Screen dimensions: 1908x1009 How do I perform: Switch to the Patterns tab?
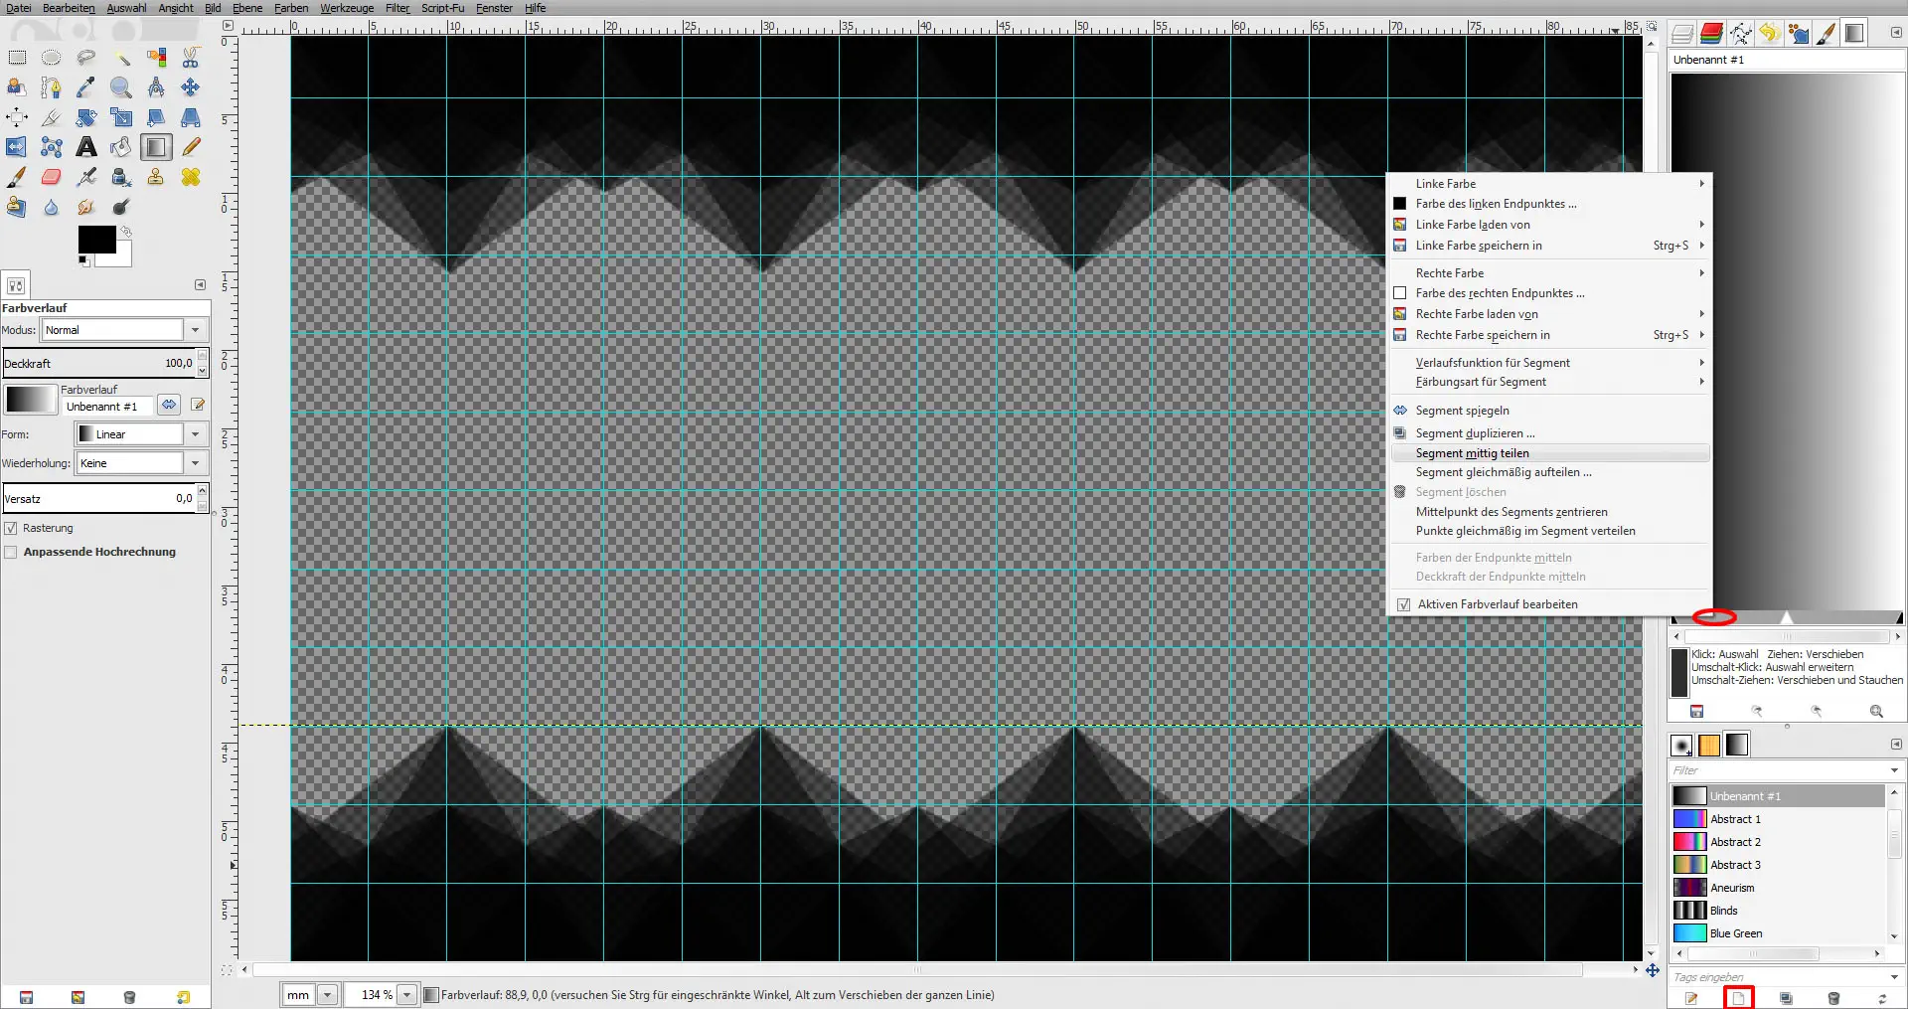[1709, 745]
